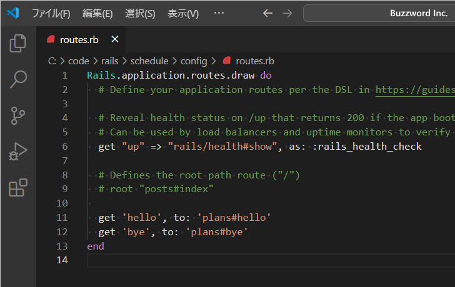The height and width of the screenshot is (287, 455).
Task: Open the Source Control view
Action: 17,115
